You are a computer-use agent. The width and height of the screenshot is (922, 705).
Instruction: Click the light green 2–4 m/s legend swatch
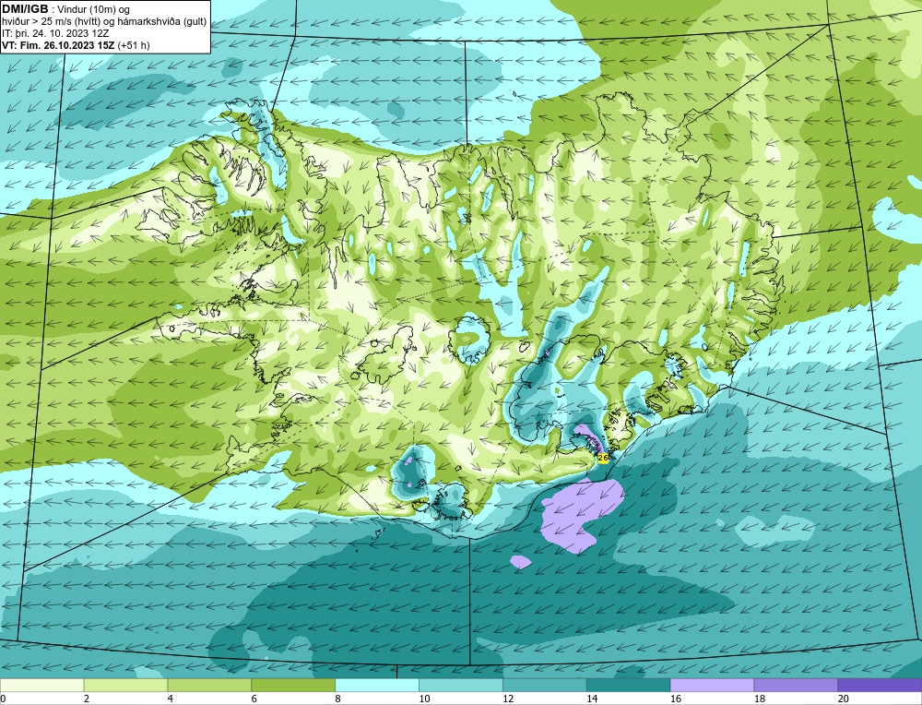click(125, 685)
